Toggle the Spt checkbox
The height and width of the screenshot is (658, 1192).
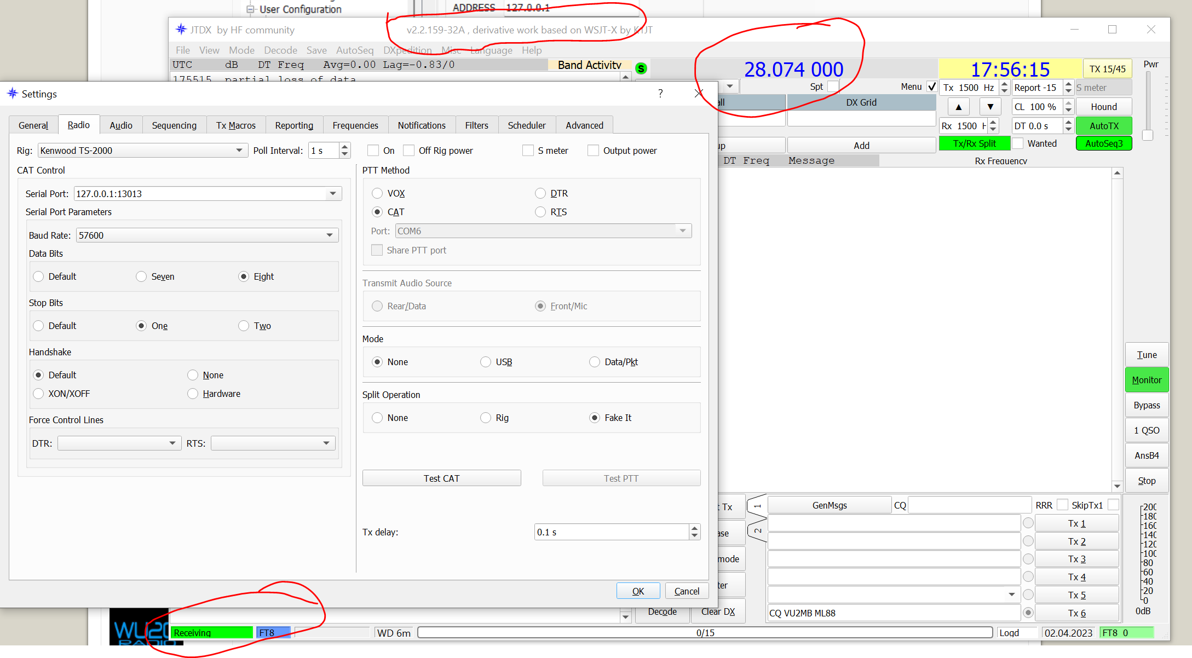click(833, 86)
